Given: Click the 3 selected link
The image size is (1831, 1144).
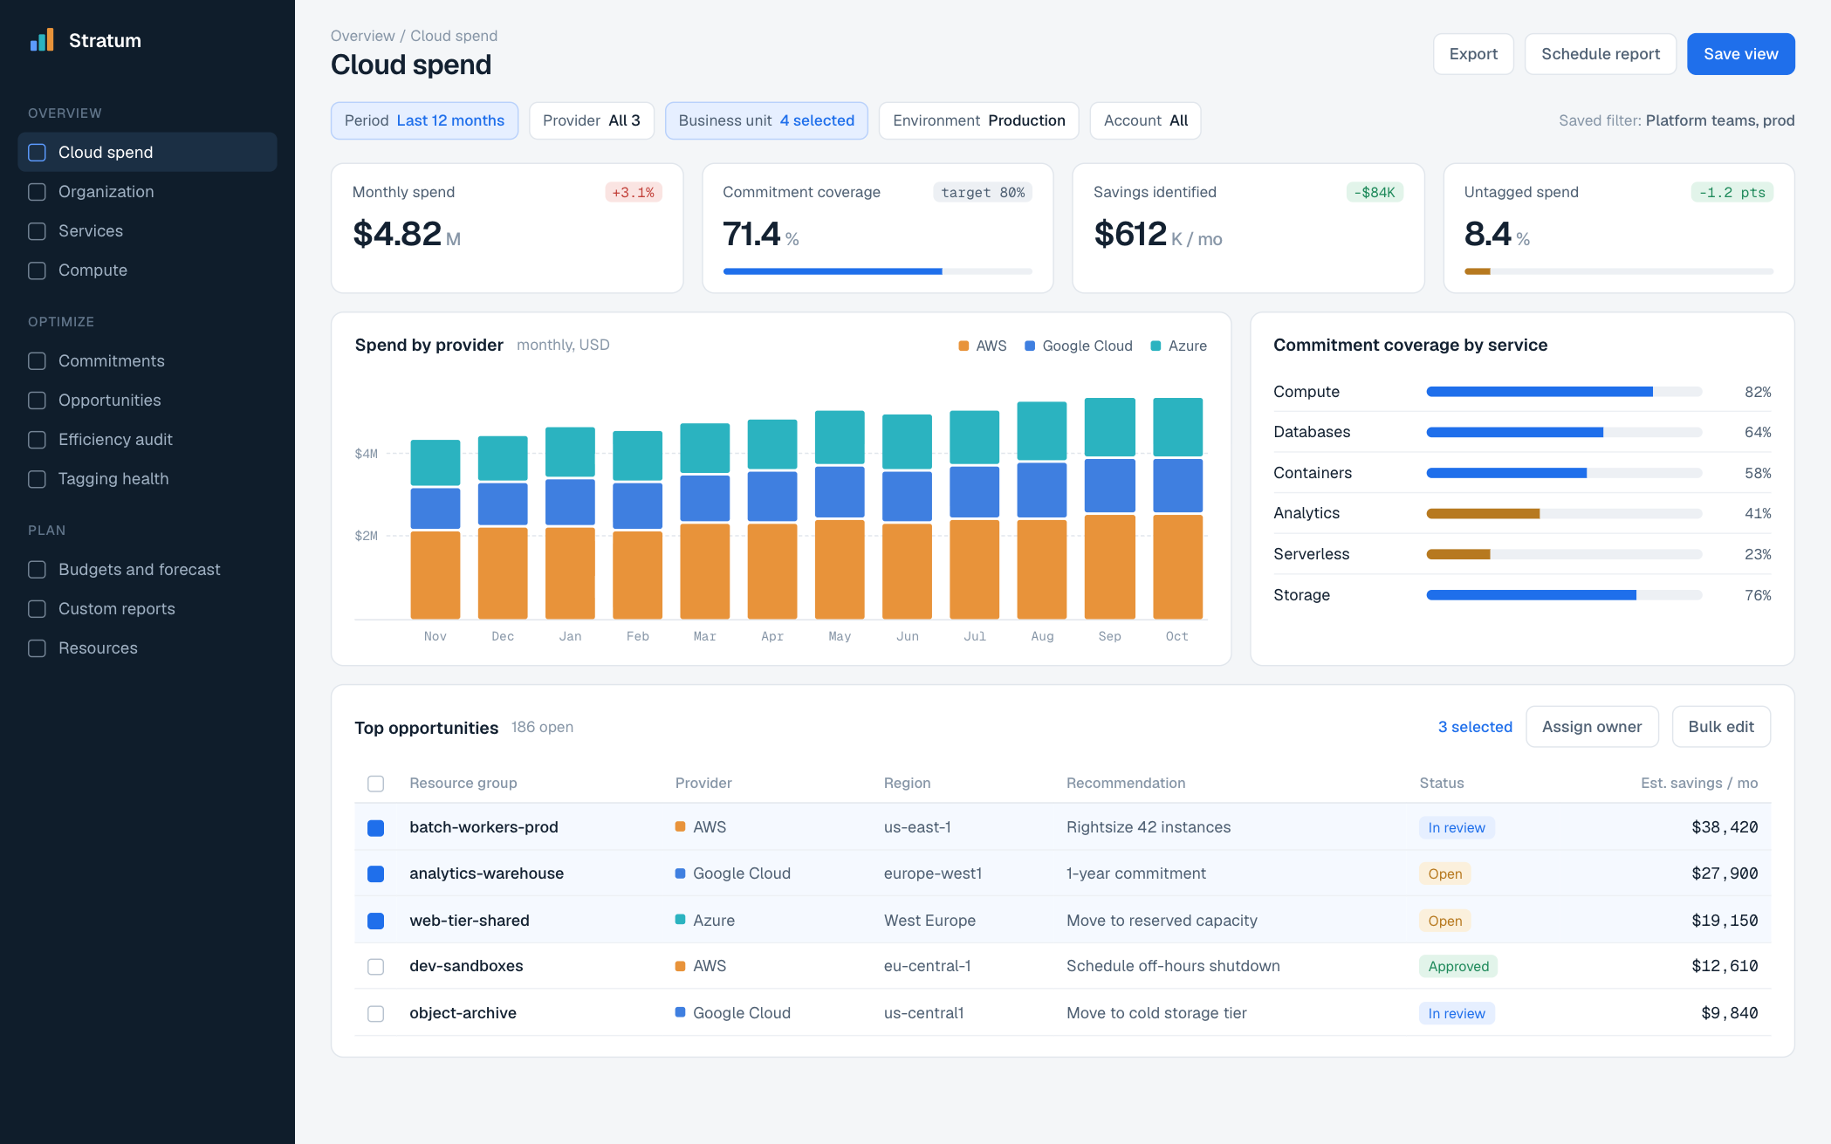Looking at the screenshot, I should [1475, 727].
